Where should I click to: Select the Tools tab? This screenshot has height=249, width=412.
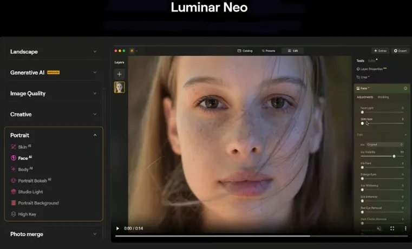pyautogui.click(x=360, y=61)
